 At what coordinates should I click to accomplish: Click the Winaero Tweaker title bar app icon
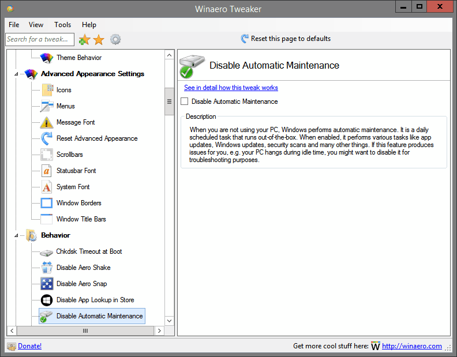(10, 9)
